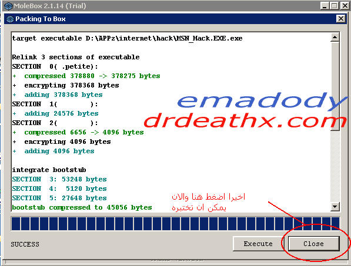Screen dimensions: 351x266
Task: Select 'adding 24576 bytes' line
Action: [x=55, y=113]
